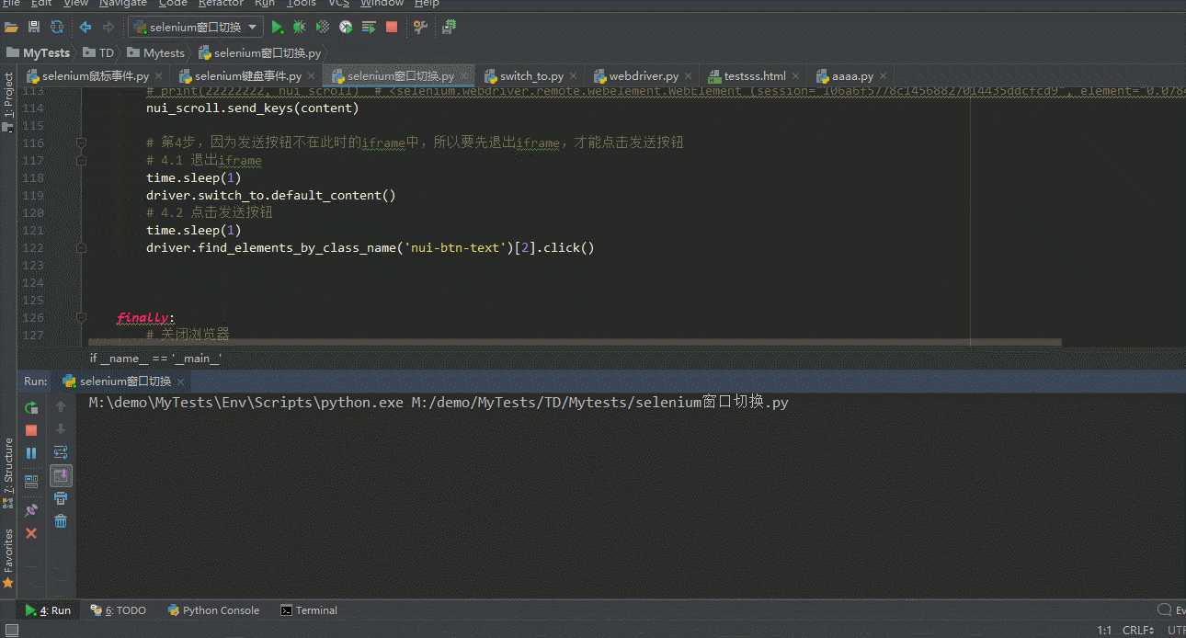Click the Print icon in the Run console

(x=61, y=498)
